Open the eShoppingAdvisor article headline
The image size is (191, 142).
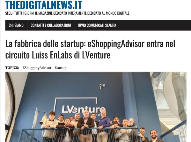click(x=90, y=49)
